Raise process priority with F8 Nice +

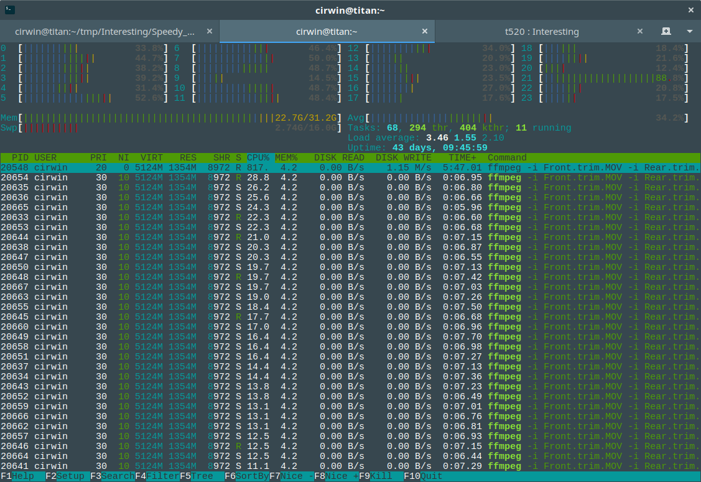[x=336, y=475]
